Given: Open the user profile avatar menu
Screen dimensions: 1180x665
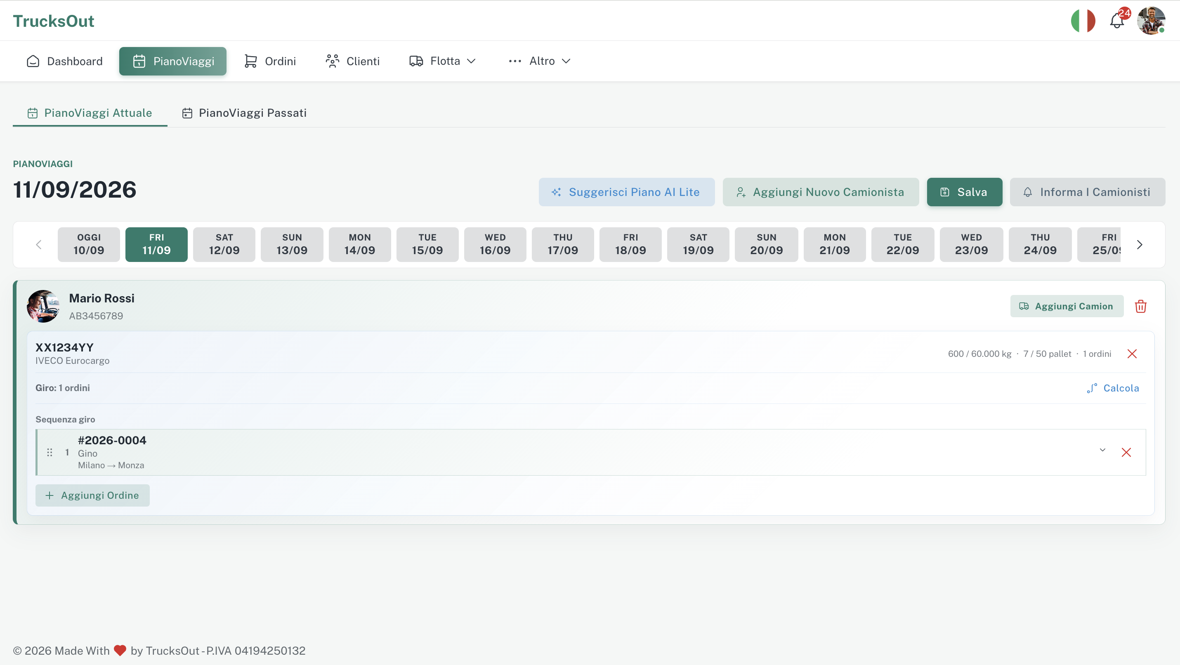Looking at the screenshot, I should point(1151,21).
